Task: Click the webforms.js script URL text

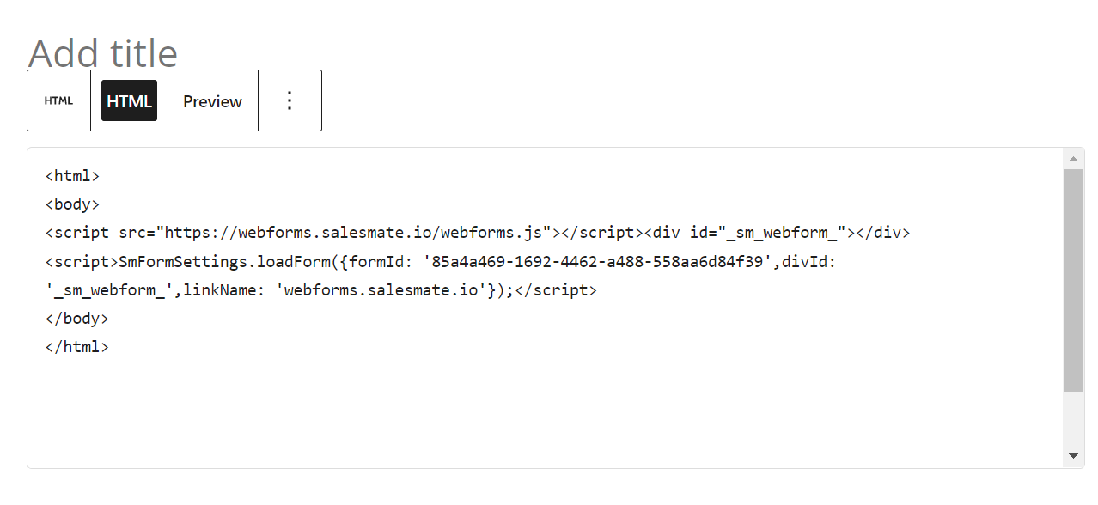Action: coord(353,233)
